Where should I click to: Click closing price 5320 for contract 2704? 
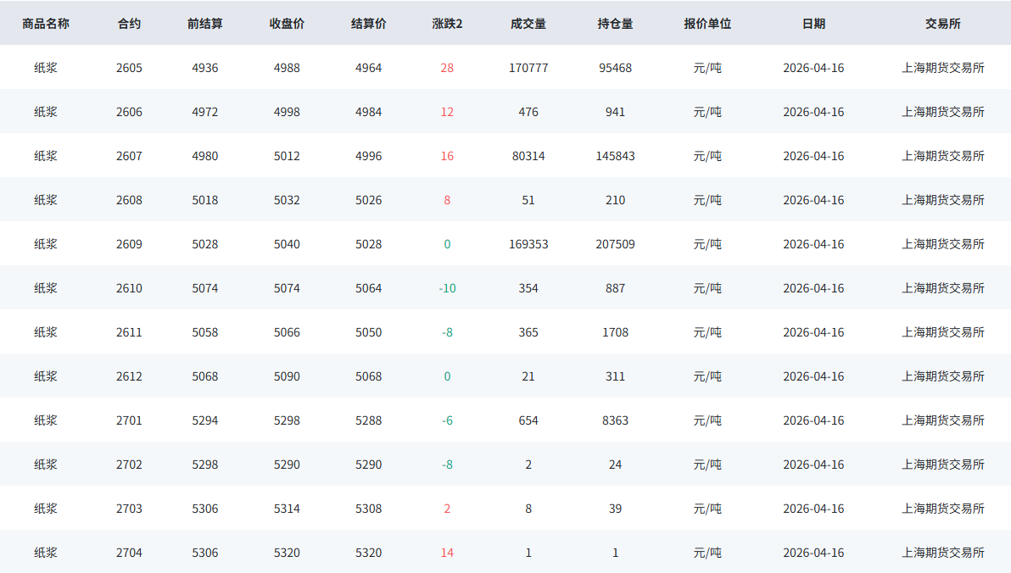287,553
